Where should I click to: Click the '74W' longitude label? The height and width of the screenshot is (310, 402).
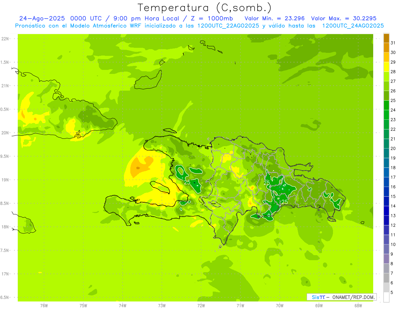[123, 306]
